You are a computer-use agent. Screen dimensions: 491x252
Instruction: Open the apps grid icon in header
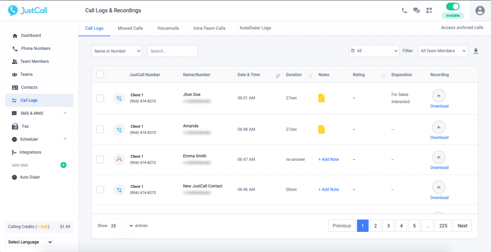click(x=429, y=11)
